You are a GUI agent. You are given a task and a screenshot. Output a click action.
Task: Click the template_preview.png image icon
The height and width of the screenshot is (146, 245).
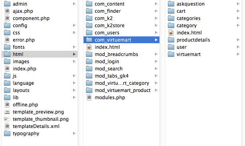[7, 112]
